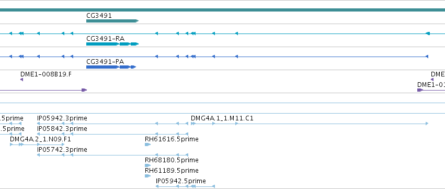Select the CG3491-PA protein coding glyph

[x=111, y=67]
